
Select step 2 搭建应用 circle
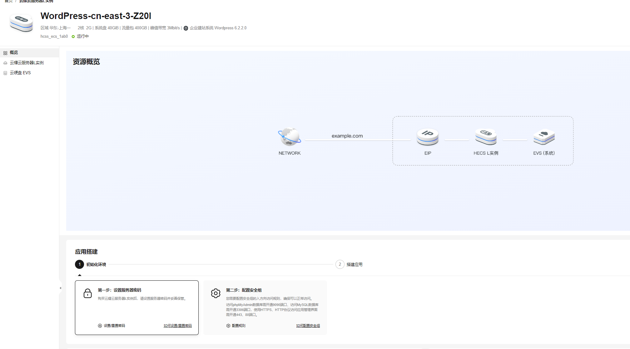coord(340,264)
